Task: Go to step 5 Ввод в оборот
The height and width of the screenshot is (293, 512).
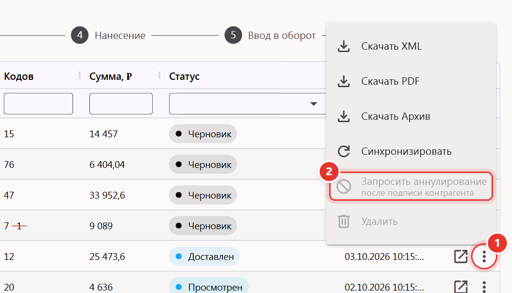Action: pyautogui.click(x=270, y=35)
